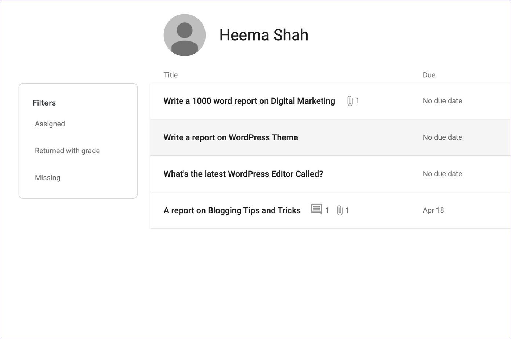Open A report on Blogging Tips and Tricks
Screen dimensions: 511x339
click(x=232, y=210)
